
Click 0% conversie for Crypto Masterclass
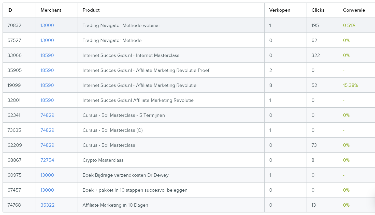[x=346, y=160]
